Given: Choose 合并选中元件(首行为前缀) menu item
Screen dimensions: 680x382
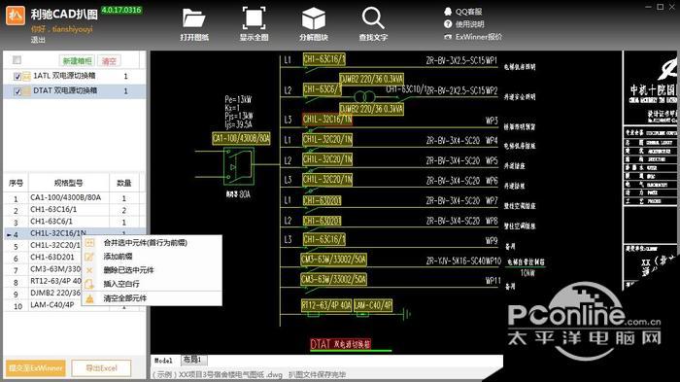Looking at the screenshot, I should [x=153, y=243].
